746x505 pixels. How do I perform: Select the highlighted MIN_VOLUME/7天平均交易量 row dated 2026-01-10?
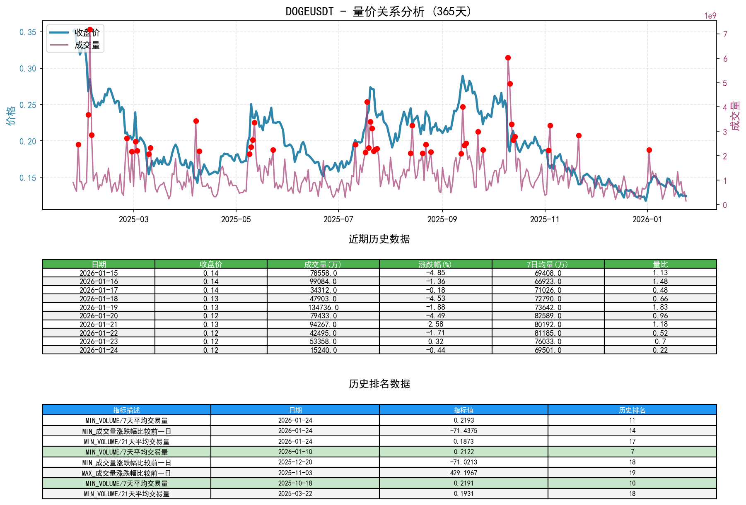pyautogui.click(x=126, y=452)
